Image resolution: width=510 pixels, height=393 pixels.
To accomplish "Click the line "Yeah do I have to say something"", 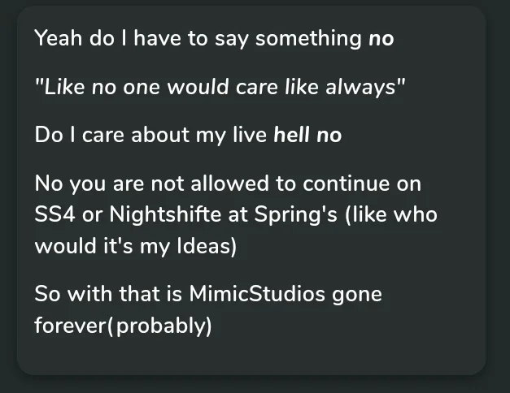I will click(x=198, y=39).
